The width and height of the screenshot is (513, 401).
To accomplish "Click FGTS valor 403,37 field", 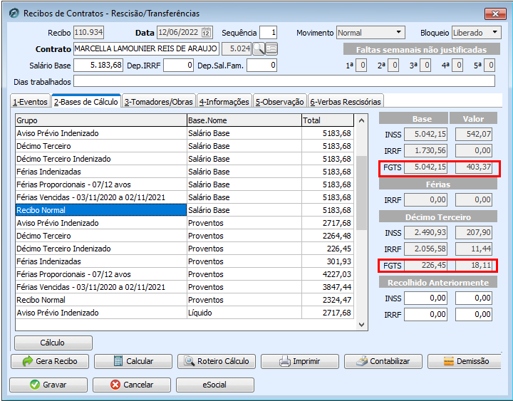I will tap(474, 167).
